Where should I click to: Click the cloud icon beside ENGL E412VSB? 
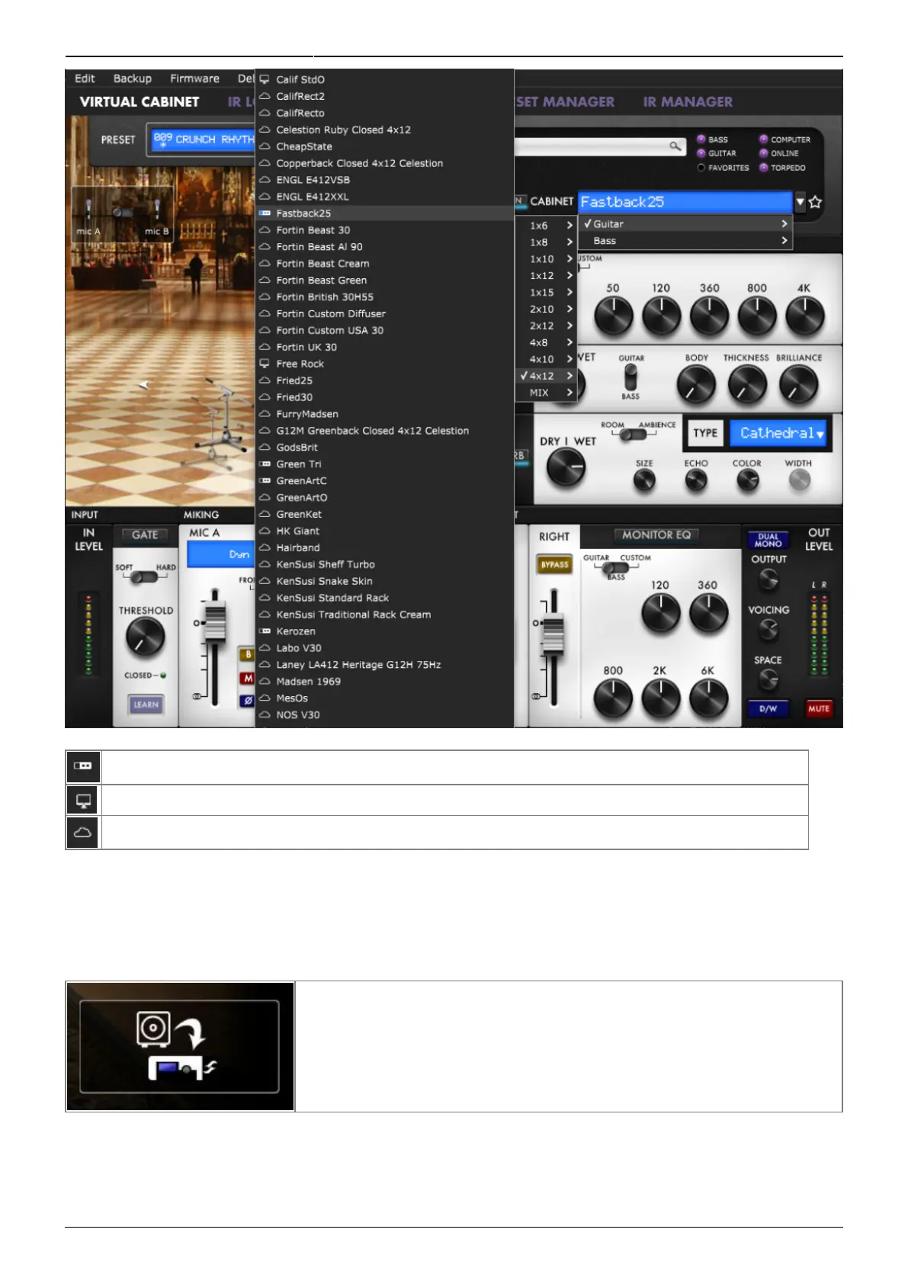[265, 180]
